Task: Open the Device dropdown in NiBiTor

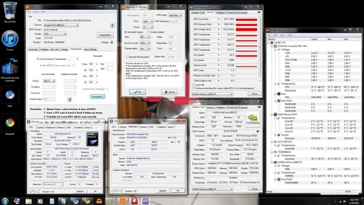Action: (61, 25)
